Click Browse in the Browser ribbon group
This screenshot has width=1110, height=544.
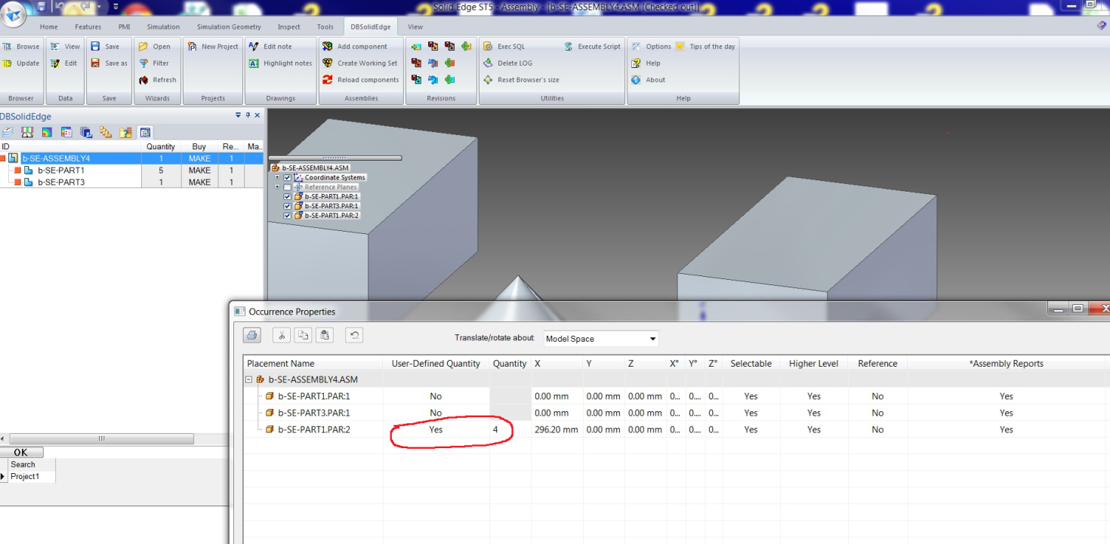[x=21, y=47]
